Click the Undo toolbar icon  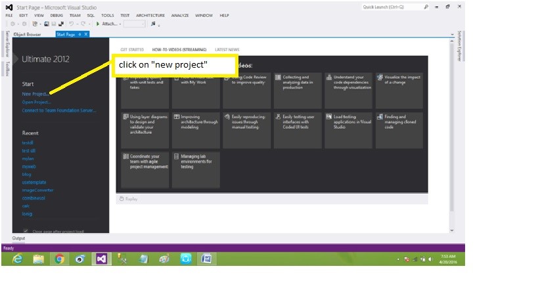[x=71, y=24]
